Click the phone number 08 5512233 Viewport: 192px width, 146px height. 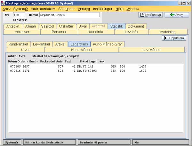tap(20, 20)
